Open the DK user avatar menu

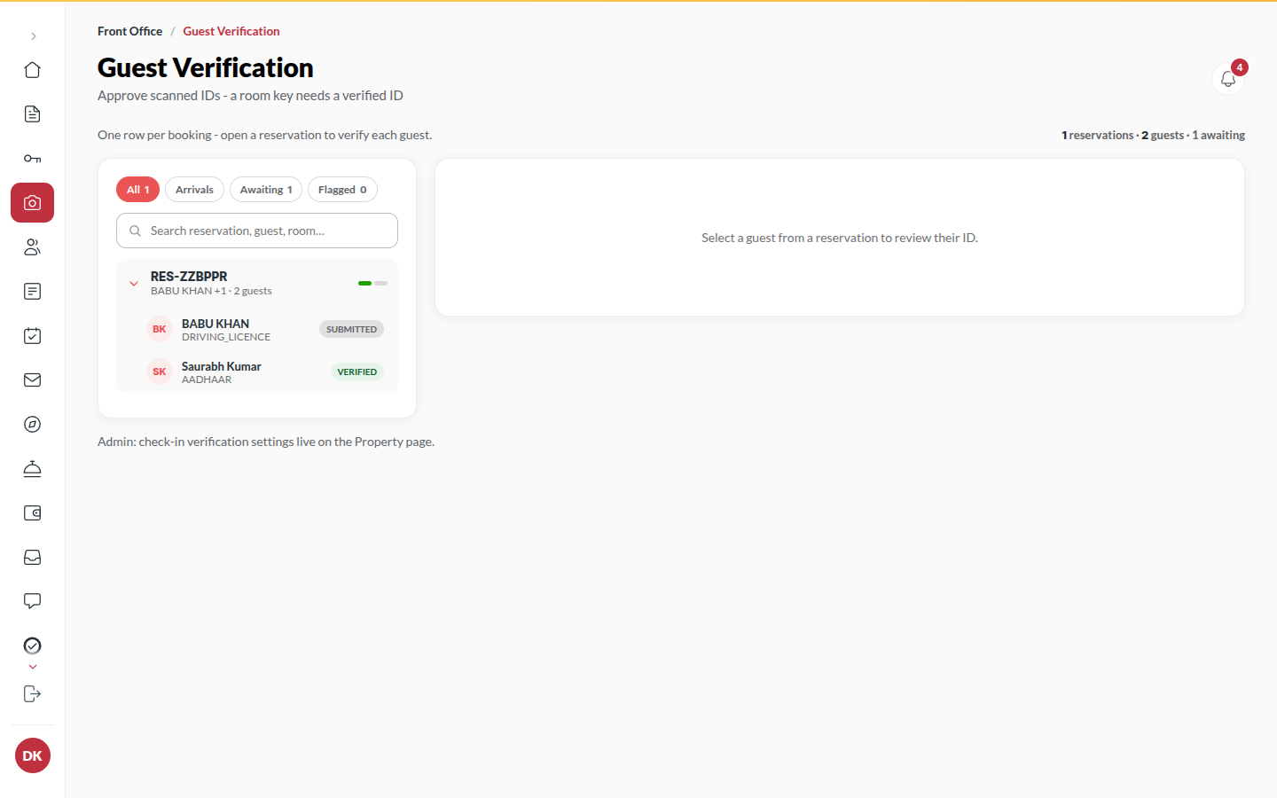point(33,755)
